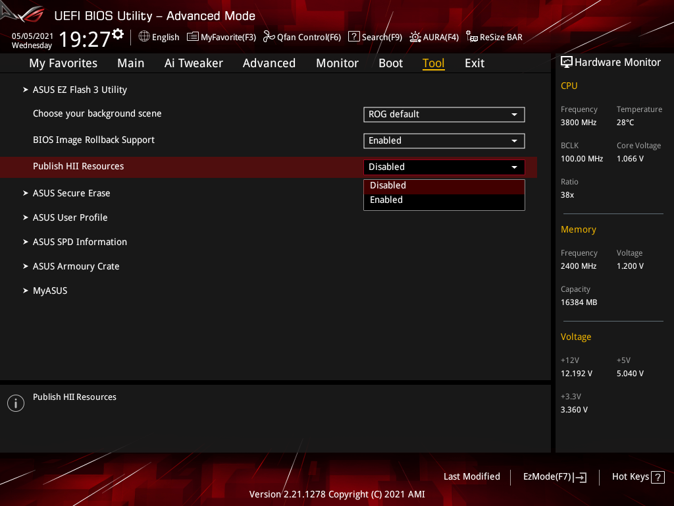Viewport: 674px width, 506px height.
Task: Select Disabled in the dropdown list
Action: coord(444,185)
